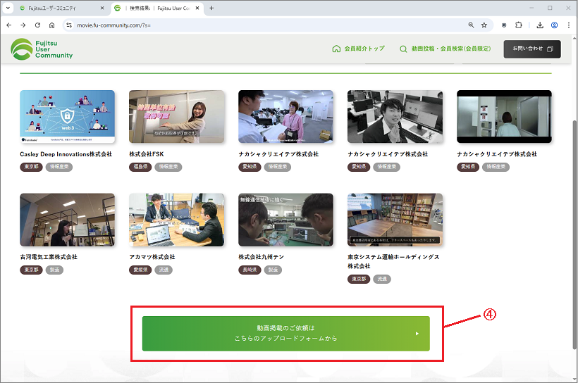
Task: Select the 製造 tag under 九州テン
Action: point(273,270)
